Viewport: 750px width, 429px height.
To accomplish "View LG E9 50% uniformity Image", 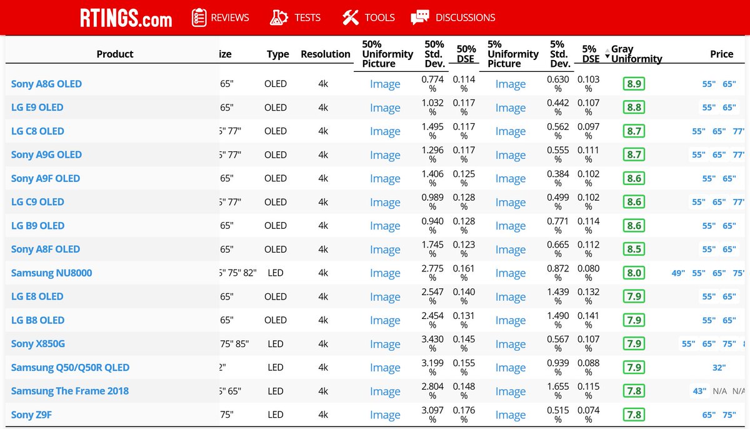I will point(385,108).
